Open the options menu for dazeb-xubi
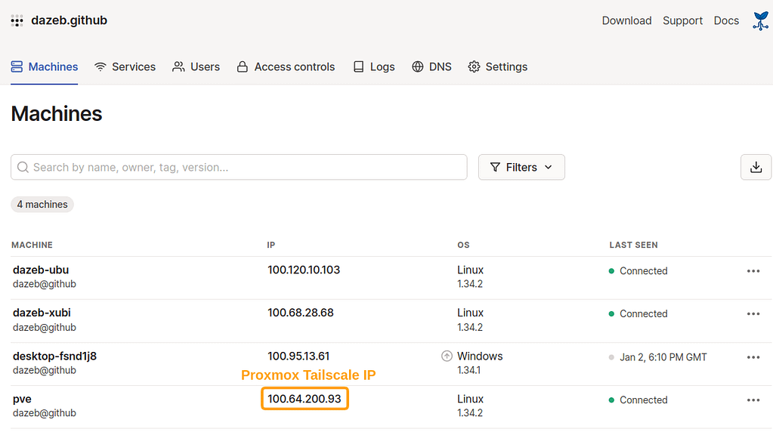Screen dimensions: 773x432 point(753,313)
